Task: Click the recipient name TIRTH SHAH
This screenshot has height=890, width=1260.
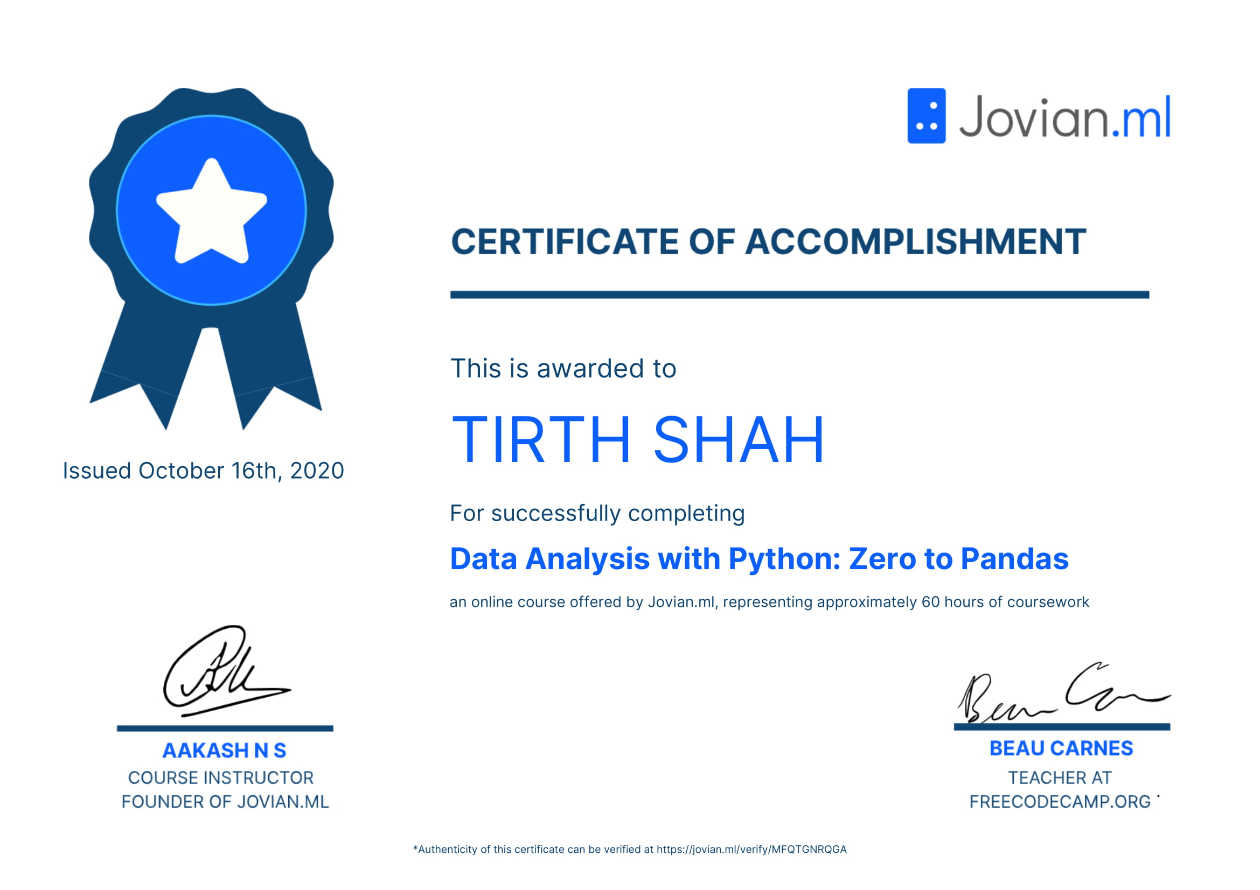Action: tap(637, 440)
